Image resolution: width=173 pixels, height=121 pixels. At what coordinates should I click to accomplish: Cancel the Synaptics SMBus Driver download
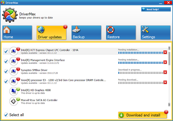coord(165,72)
